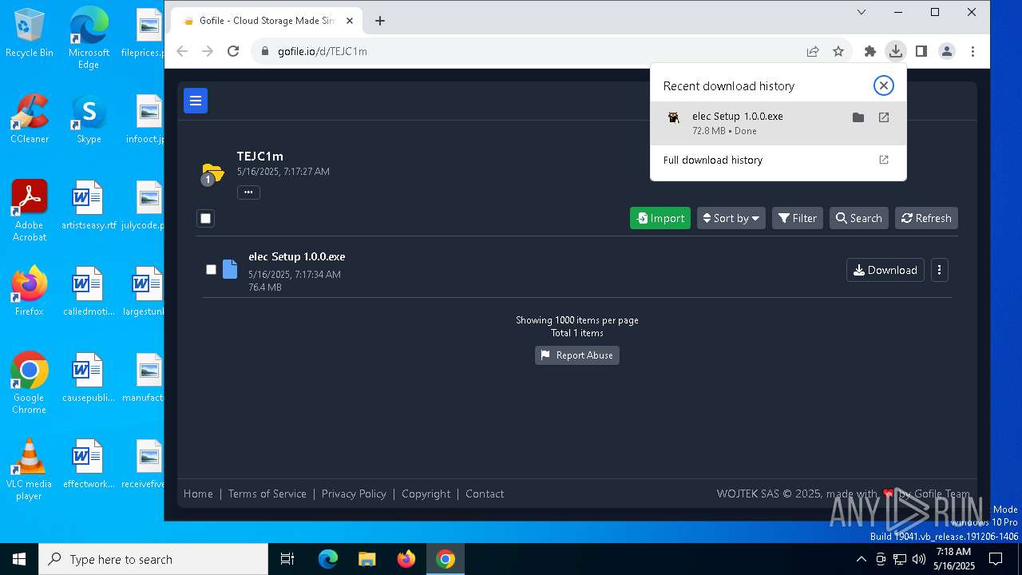Open Chrome three-dot menu
1022x575 pixels.
click(x=972, y=51)
